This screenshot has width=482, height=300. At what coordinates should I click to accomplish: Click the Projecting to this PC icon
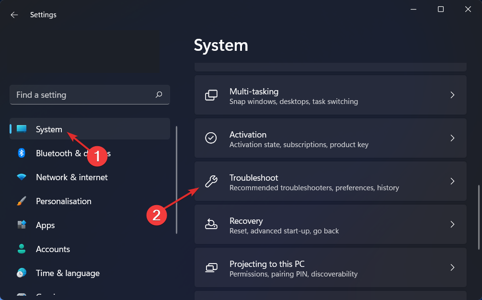pyautogui.click(x=211, y=267)
